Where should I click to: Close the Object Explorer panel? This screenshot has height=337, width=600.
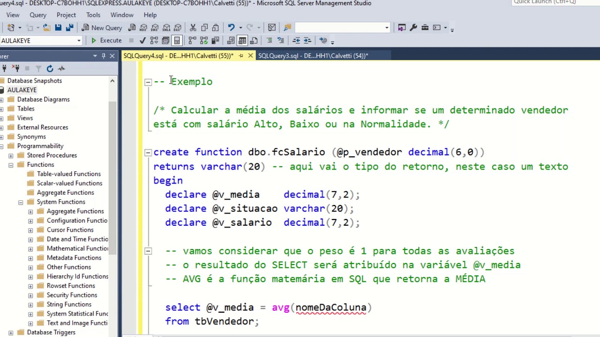(112, 56)
